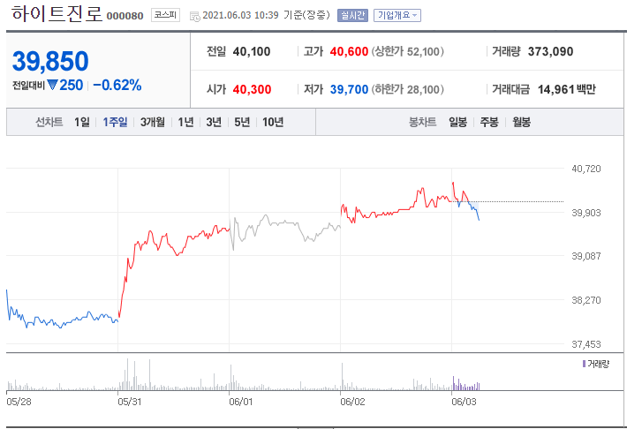Click the 05/28 date axis label

[19, 402]
